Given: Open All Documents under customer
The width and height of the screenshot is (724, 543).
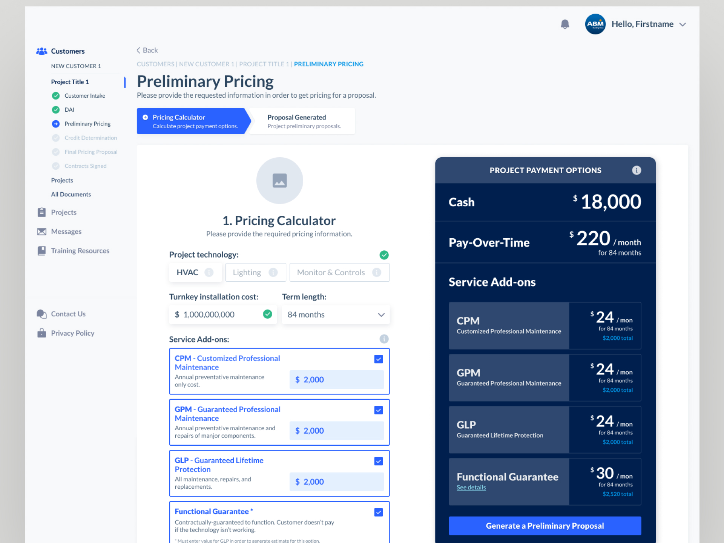Looking at the screenshot, I should (x=71, y=195).
